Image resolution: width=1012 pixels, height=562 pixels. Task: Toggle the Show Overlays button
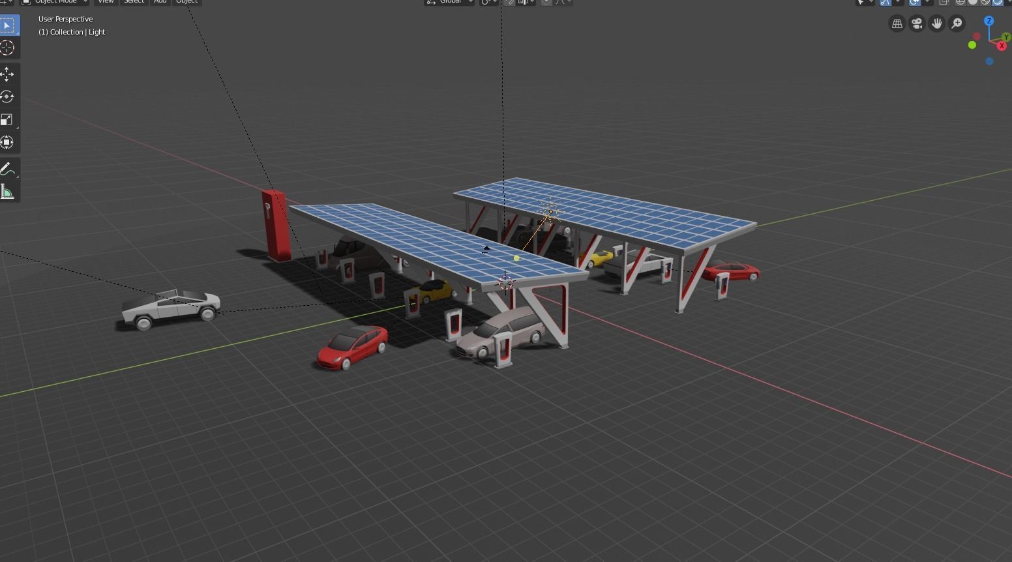point(915,2)
